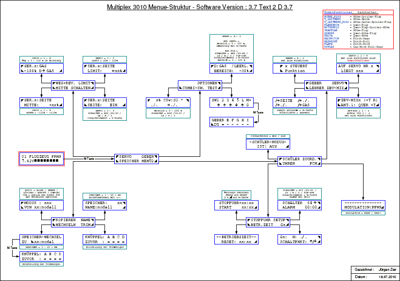Select the BUTTERFLY legend entry
Viewport: 400px width, 281px height.
pos(331,27)
